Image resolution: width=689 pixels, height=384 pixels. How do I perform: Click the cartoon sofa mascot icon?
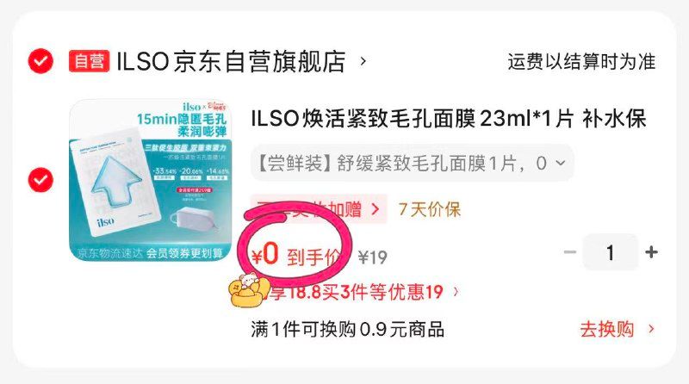(x=249, y=289)
